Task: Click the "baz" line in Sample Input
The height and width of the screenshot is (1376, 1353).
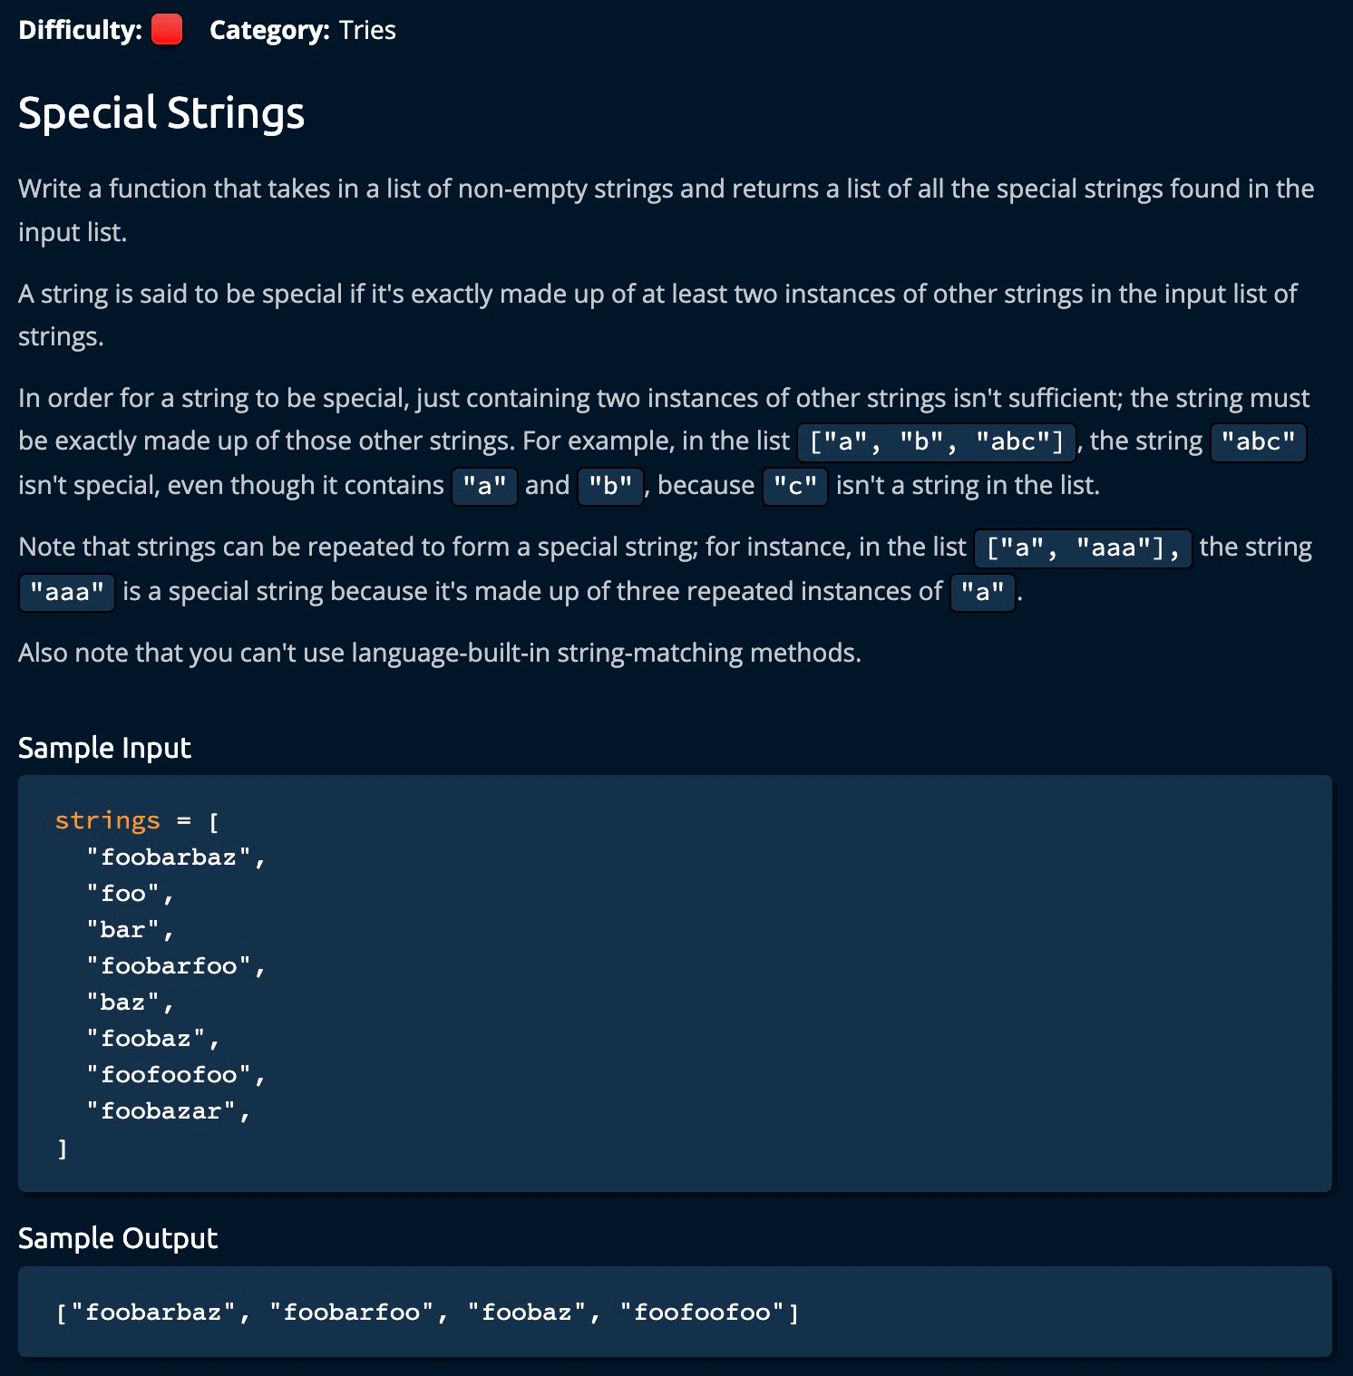Action: (x=123, y=1003)
